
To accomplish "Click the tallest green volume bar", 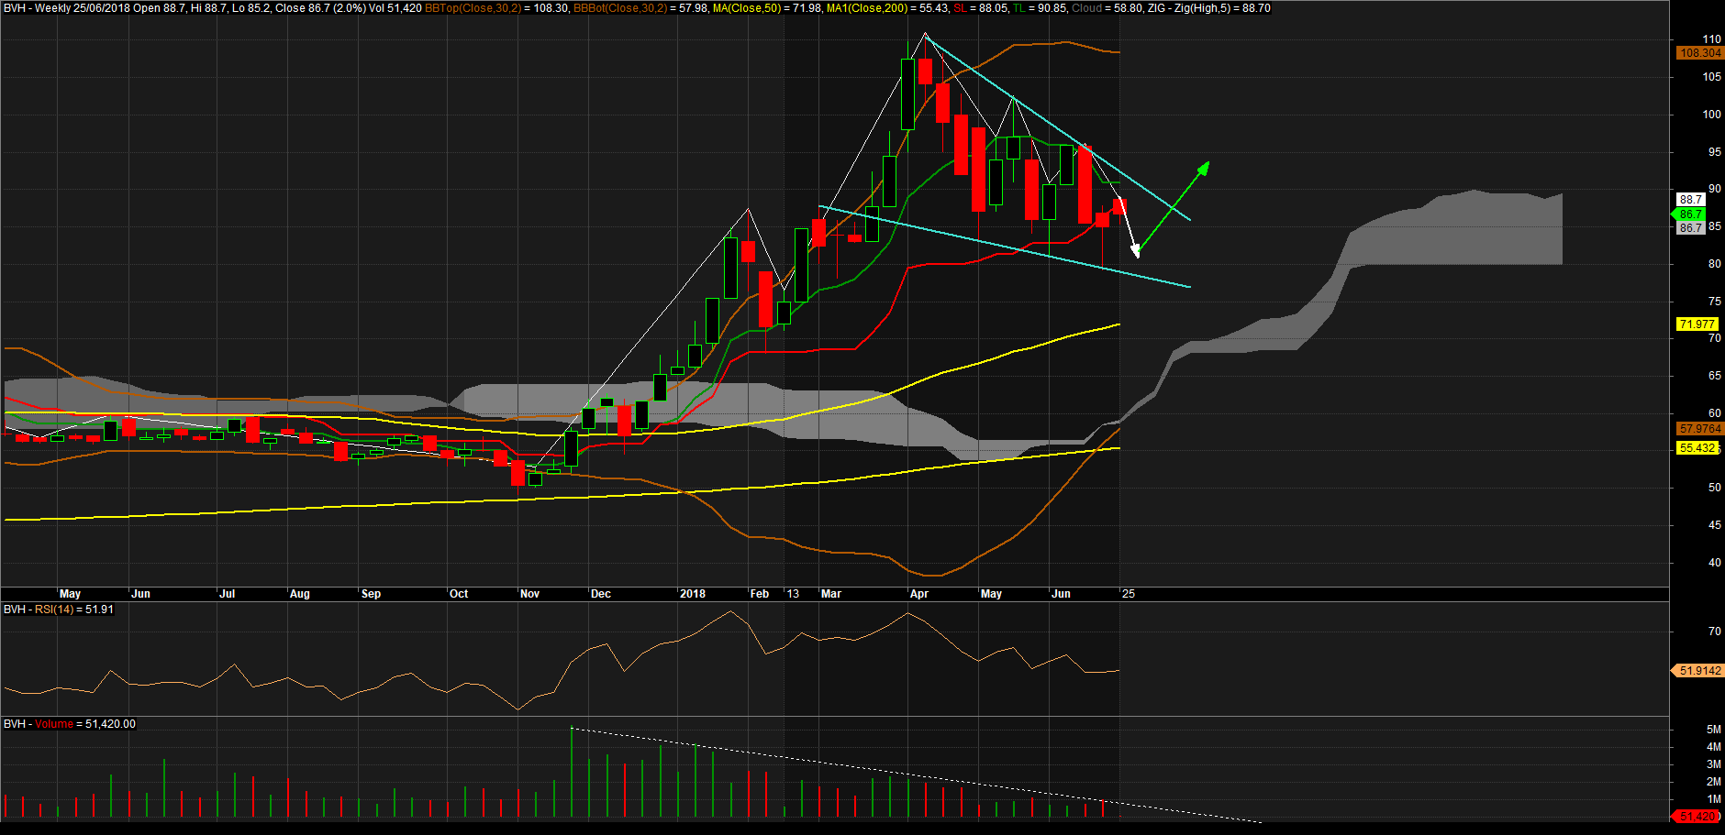I will point(572,772).
